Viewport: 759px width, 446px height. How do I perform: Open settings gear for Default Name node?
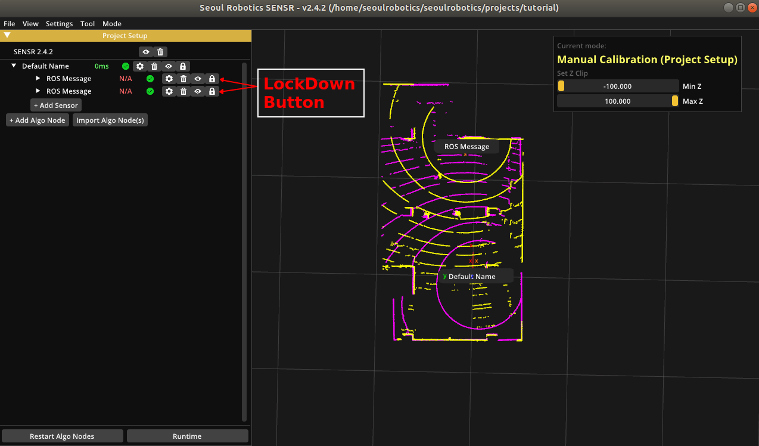coord(140,66)
